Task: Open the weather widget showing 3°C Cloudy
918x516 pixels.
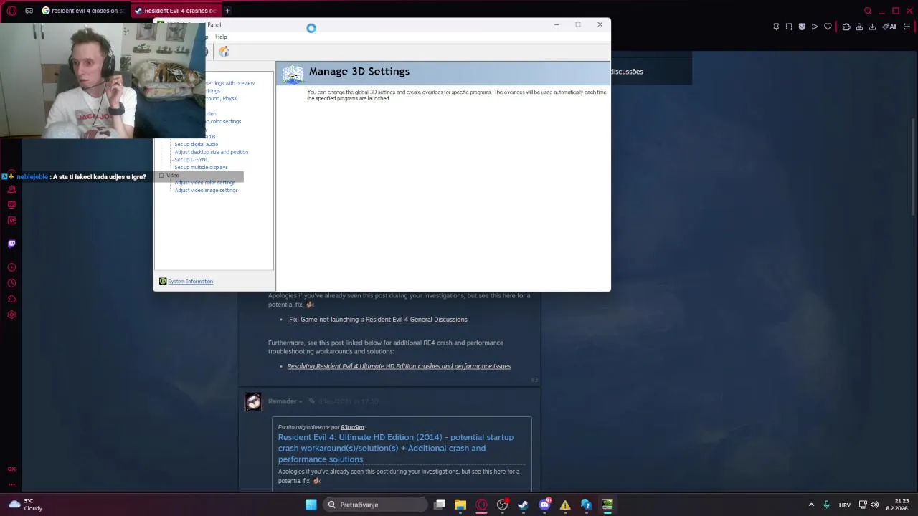Action: point(25,505)
